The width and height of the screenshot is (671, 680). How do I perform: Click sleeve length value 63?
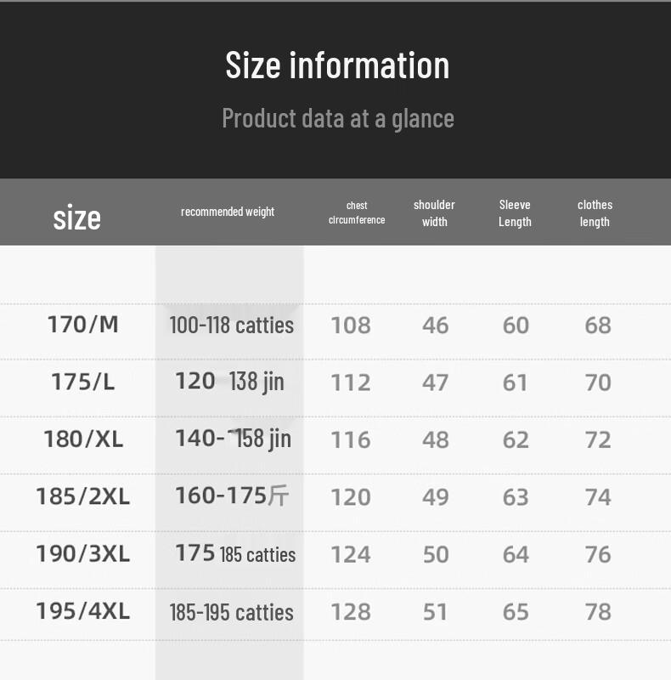(x=516, y=496)
